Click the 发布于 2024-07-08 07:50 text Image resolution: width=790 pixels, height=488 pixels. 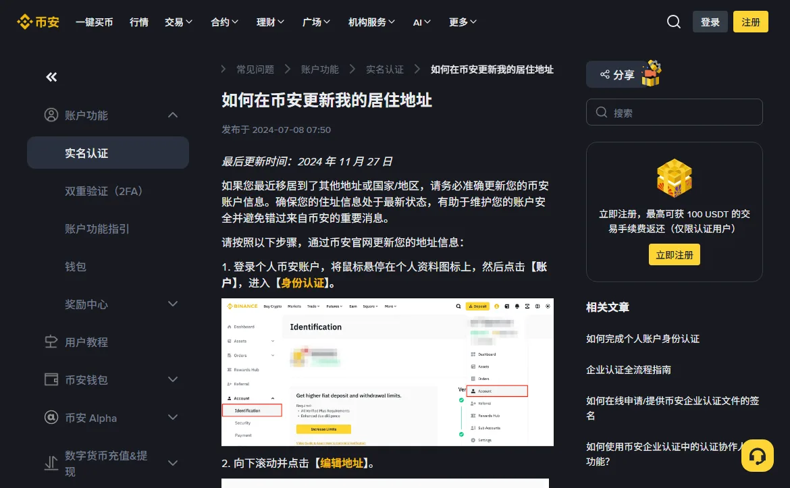click(276, 130)
